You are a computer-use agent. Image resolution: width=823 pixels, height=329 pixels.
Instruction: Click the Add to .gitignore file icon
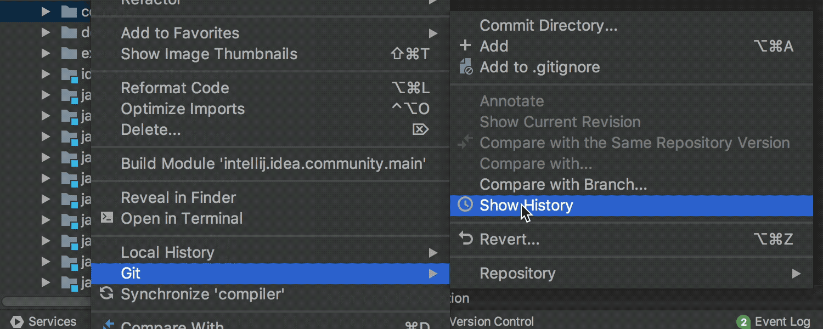(x=465, y=67)
